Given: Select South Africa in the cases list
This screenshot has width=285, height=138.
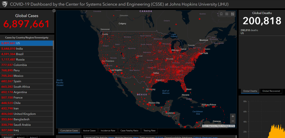Looking at the screenshot, I should pos(26,87).
